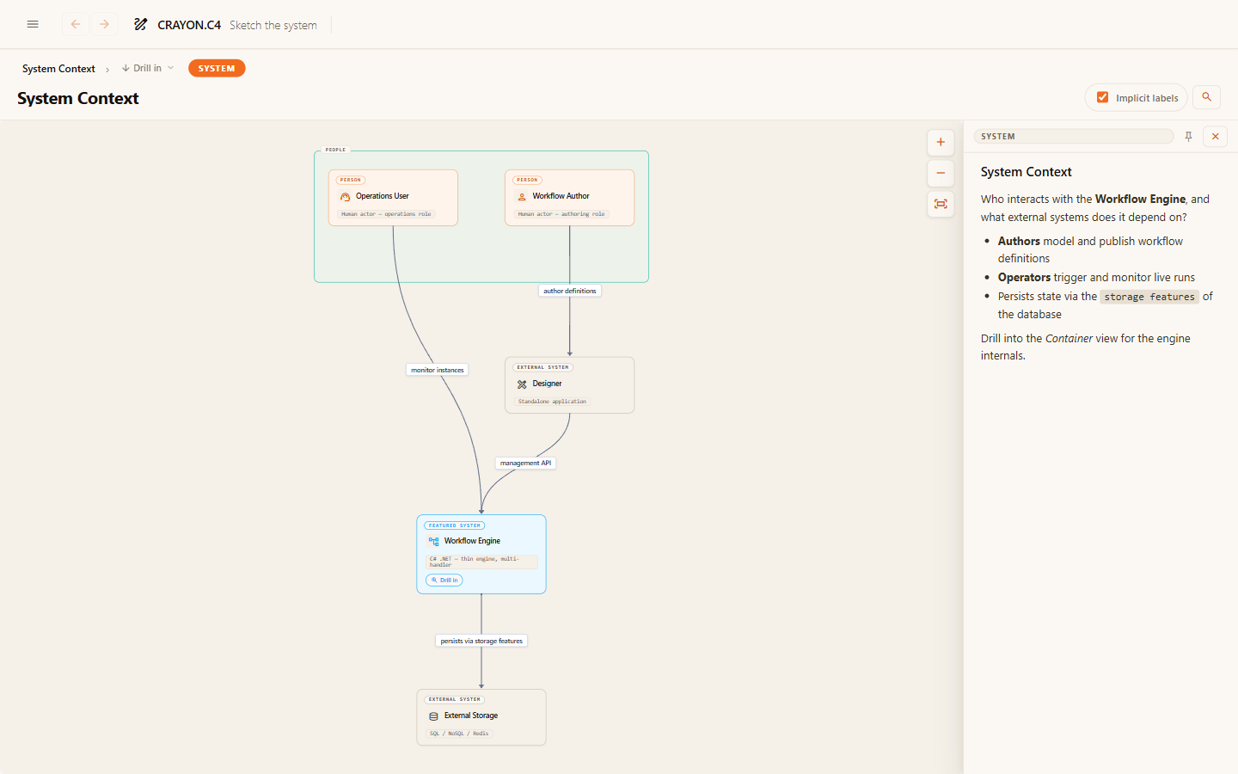Click the EXTERNAL SYSTEM tag on Designer
The height and width of the screenshot is (774, 1238).
543,367
